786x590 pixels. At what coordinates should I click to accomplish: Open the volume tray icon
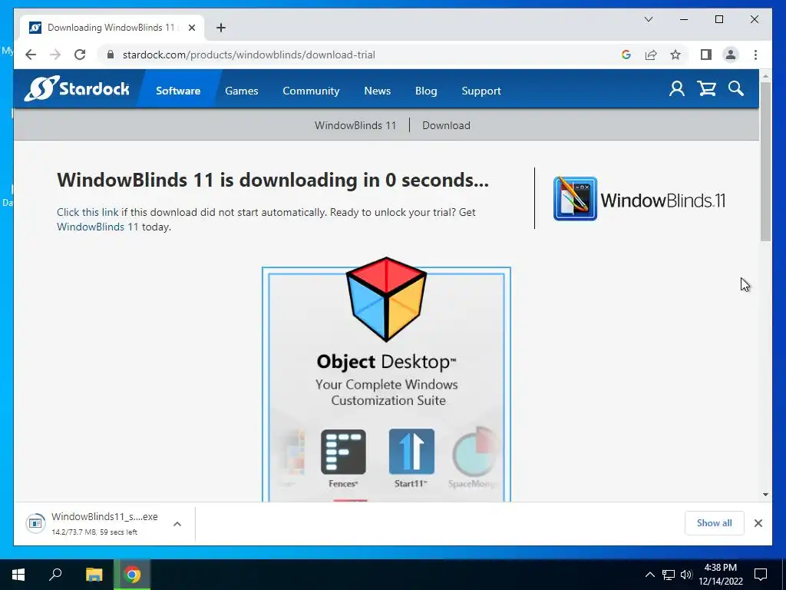[x=686, y=575]
